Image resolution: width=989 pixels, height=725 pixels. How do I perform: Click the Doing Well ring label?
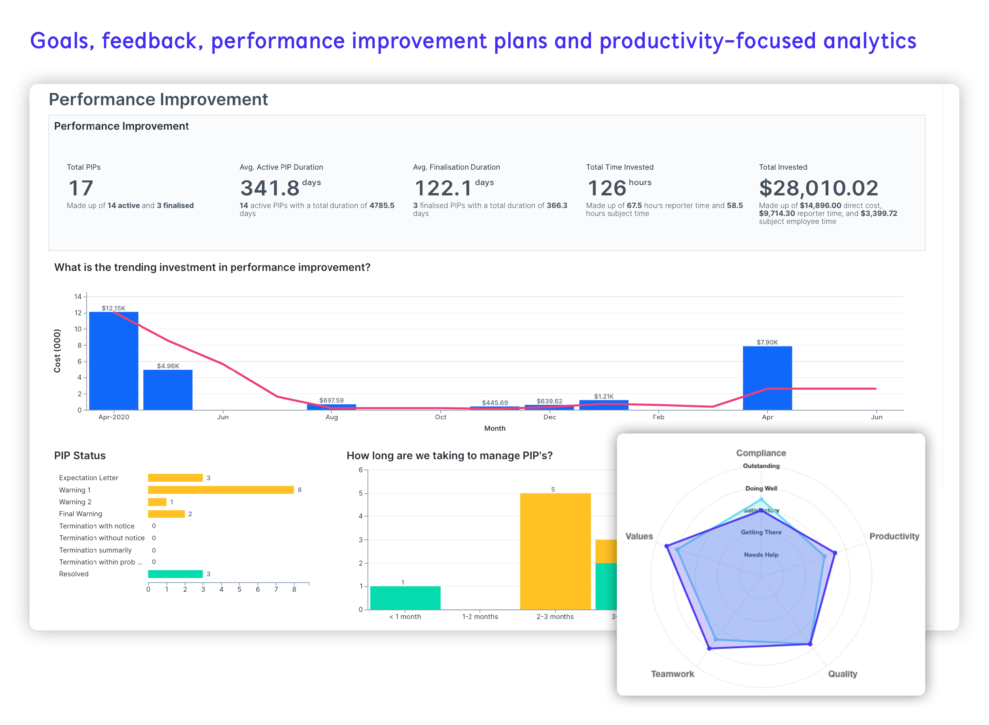[x=761, y=488]
